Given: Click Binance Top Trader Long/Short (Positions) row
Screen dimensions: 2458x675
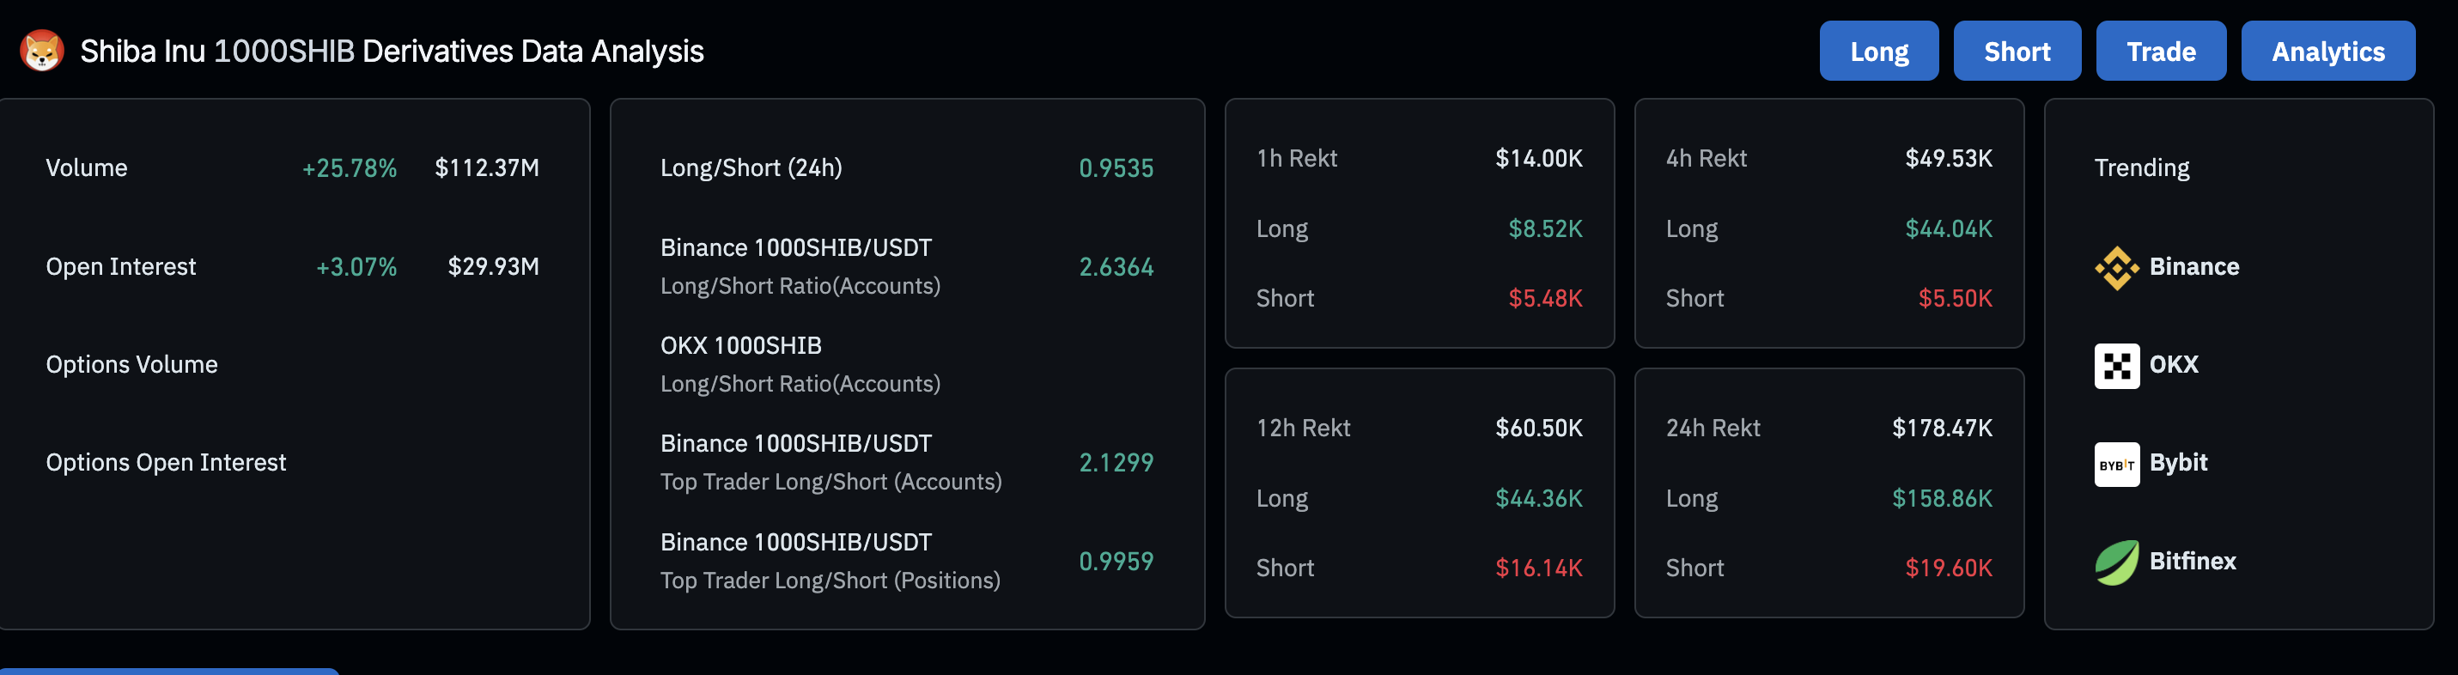Looking at the screenshot, I should click(830, 562).
